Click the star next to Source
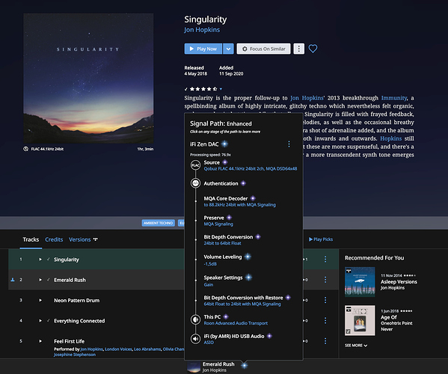This screenshot has width=448, height=374. [225, 162]
